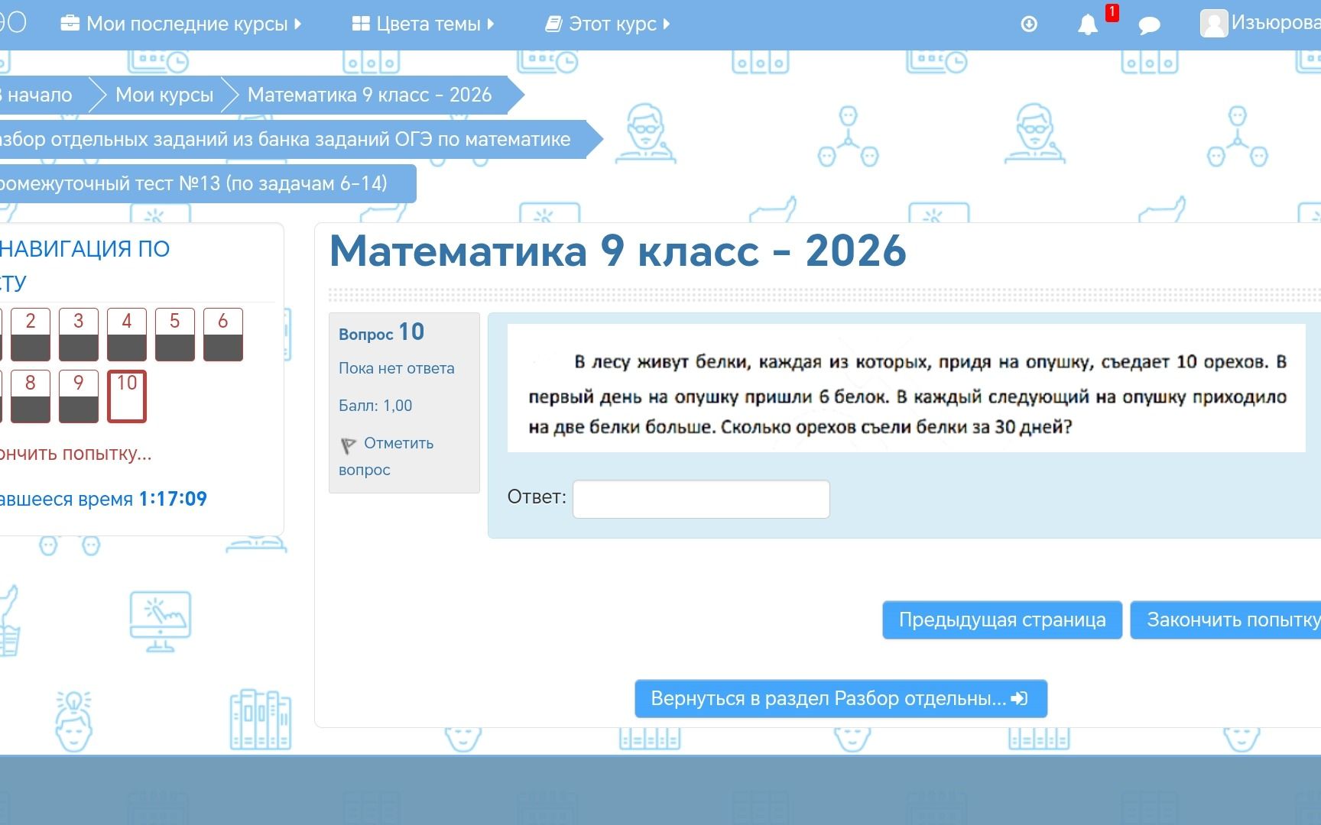The image size is (1321, 825).
Task: Click the briefcase icon for recent courses
Action: pyautogui.click(x=70, y=24)
